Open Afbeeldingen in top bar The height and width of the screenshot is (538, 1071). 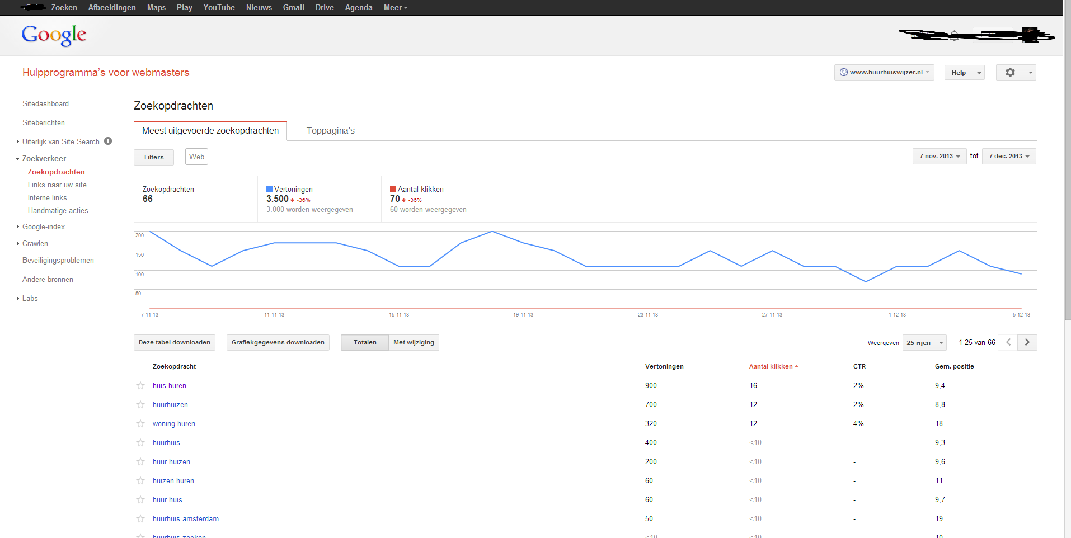click(112, 7)
